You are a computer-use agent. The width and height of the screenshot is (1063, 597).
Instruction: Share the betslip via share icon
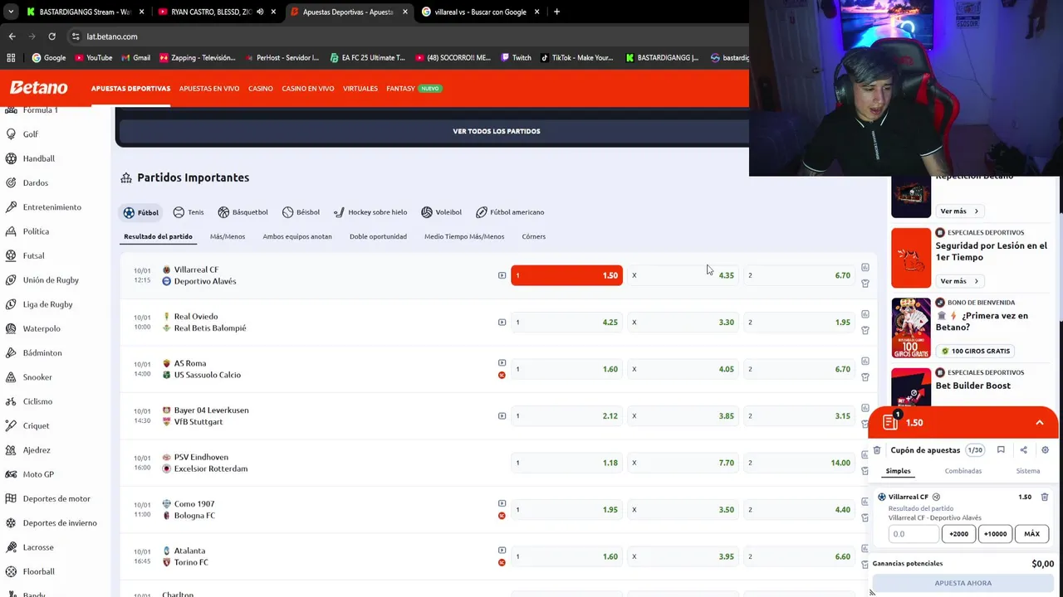click(x=1023, y=450)
